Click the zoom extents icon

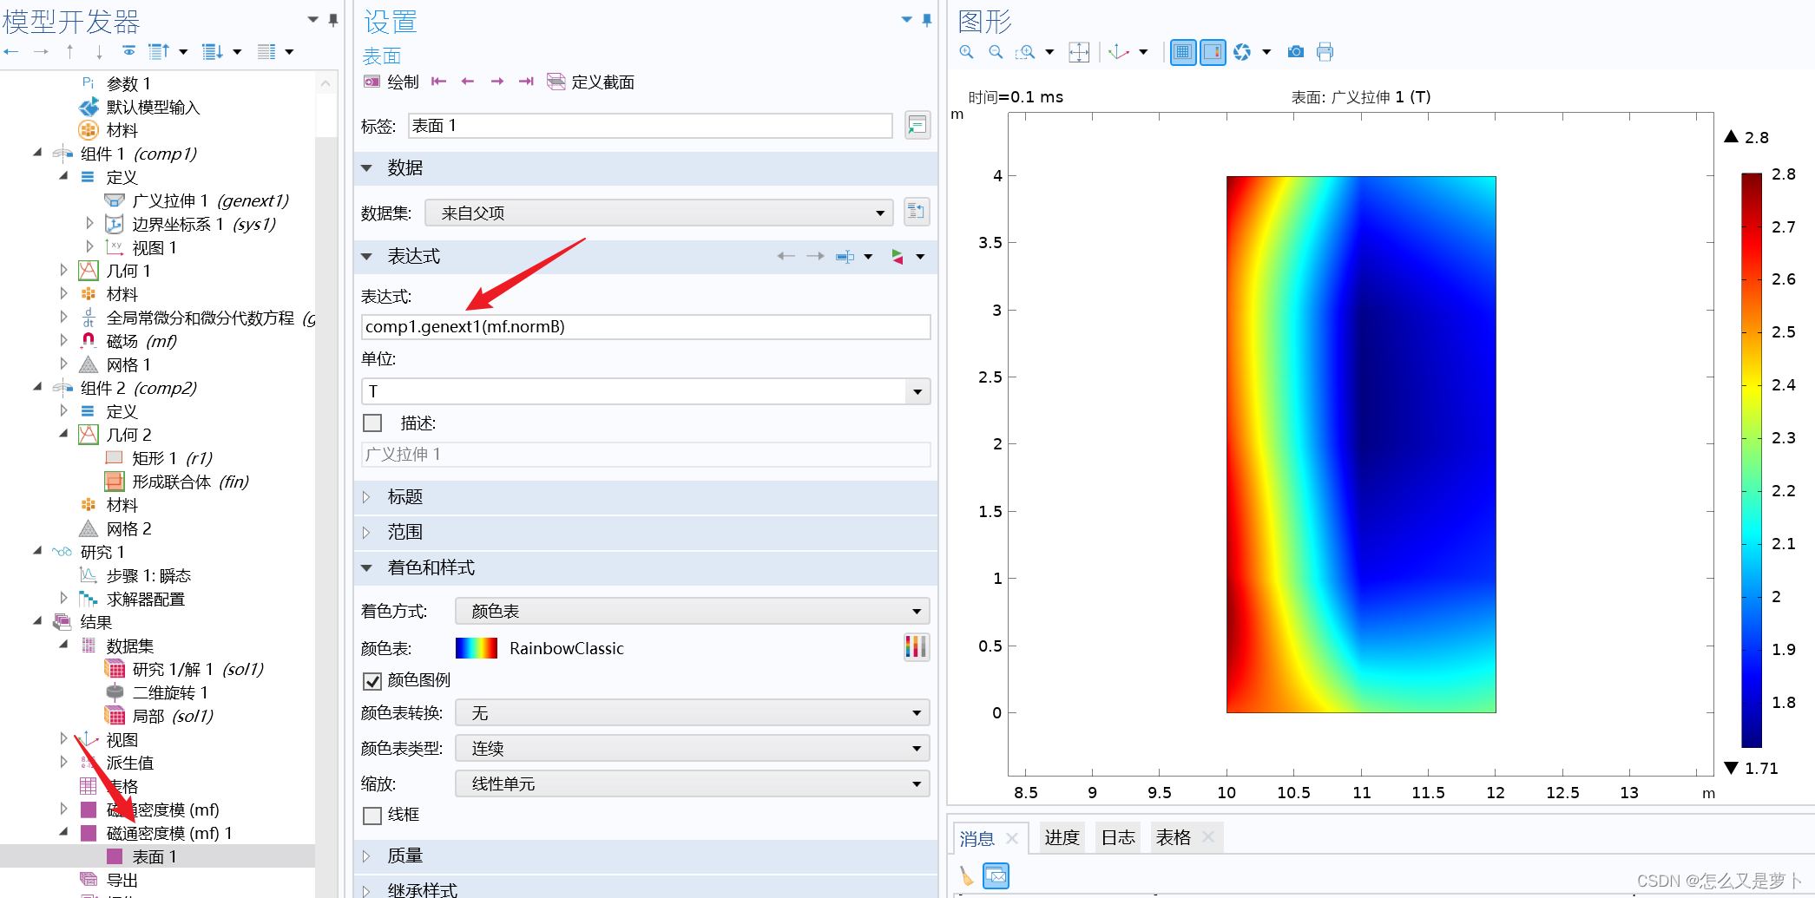point(1079,52)
